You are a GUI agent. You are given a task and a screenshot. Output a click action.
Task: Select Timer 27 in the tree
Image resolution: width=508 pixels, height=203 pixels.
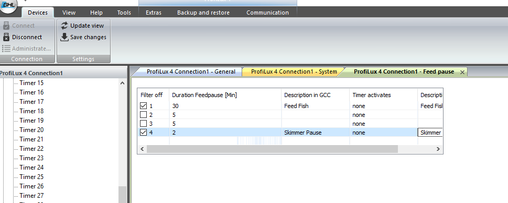click(31, 195)
